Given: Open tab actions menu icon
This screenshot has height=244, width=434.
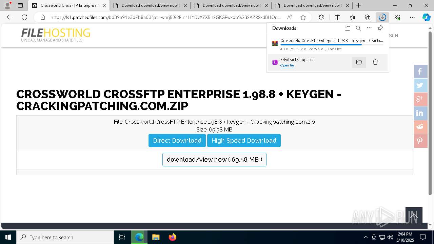Looking at the screenshot, I should point(20,5).
